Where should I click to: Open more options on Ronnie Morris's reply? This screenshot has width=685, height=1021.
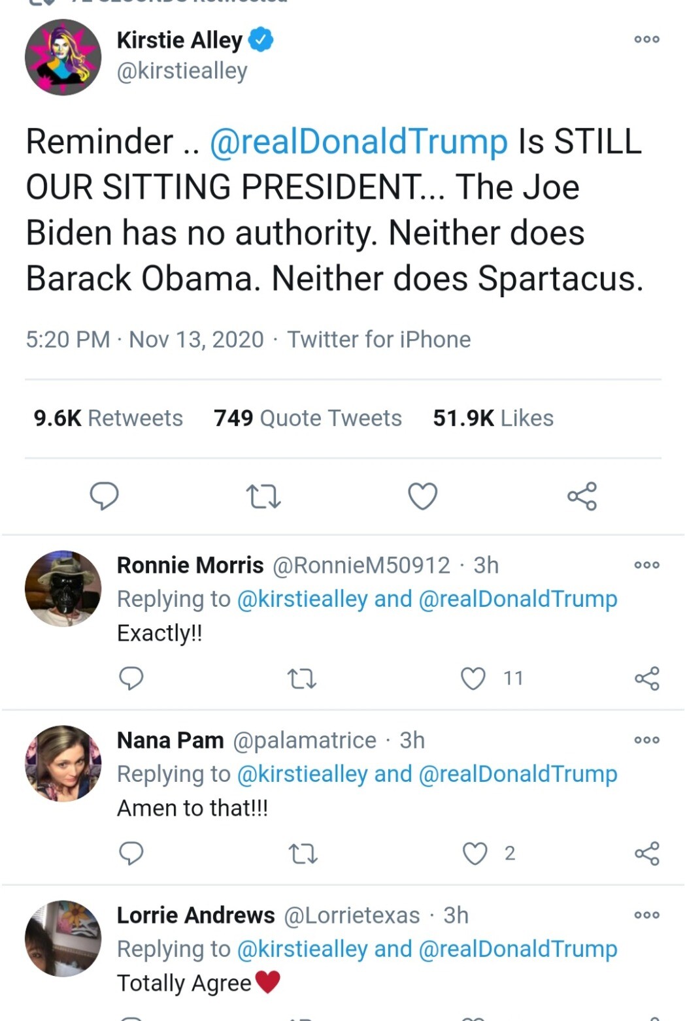pyautogui.click(x=647, y=565)
